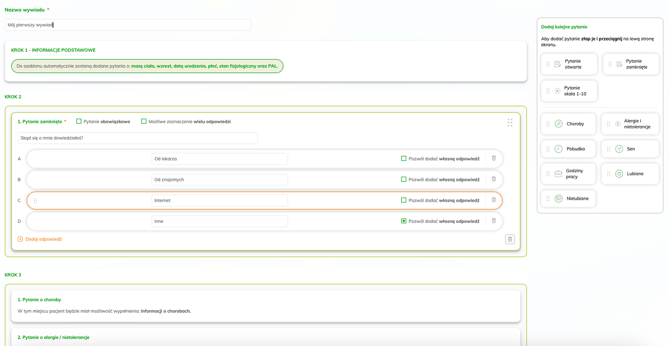Delete answer A 'Od lekarza'
The width and height of the screenshot is (669, 346).
(x=494, y=158)
